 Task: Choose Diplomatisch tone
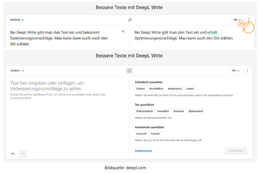pyautogui.click(x=196, y=111)
